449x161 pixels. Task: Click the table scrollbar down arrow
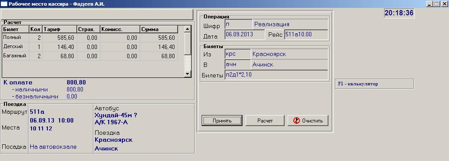[x=188, y=73]
